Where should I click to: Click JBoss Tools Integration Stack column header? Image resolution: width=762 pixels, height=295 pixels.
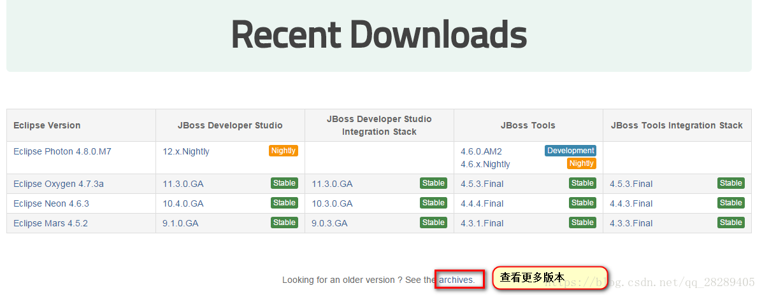click(677, 125)
